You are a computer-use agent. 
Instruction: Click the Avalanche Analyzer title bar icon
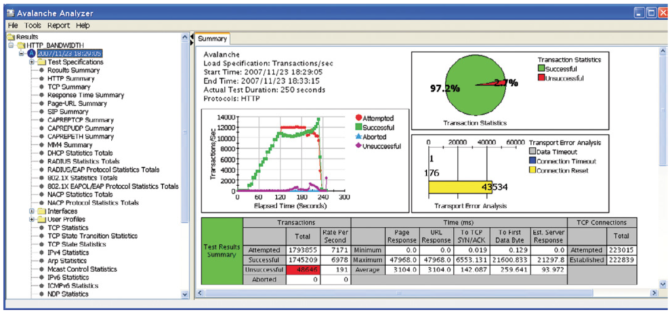pyautogui.click(x=10, y=12)
